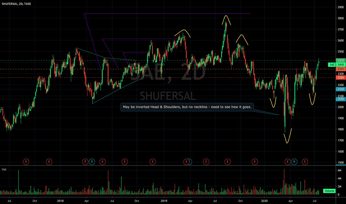Click the green 2419 price label
Viewport: 346px width, 204px height.
(x=341, y=60)
